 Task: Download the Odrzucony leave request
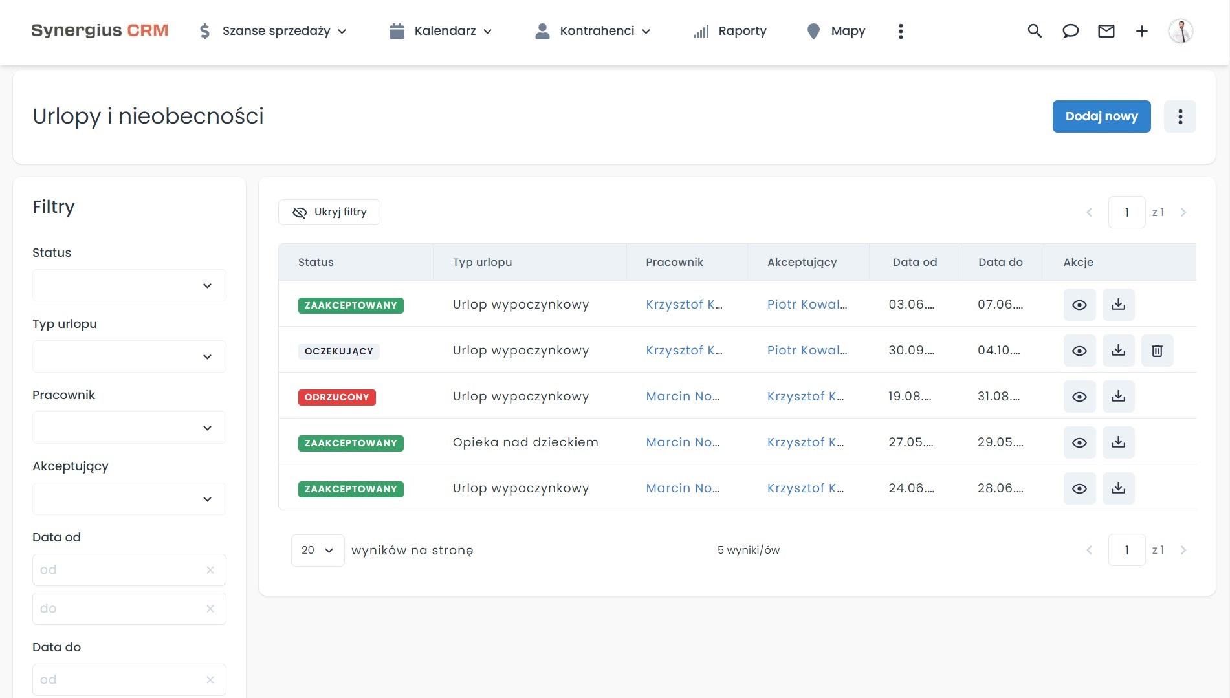point(1118,397)
